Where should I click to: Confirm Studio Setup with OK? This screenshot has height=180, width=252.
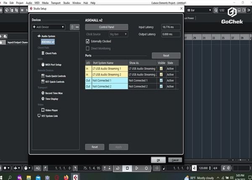click(158, 160)
